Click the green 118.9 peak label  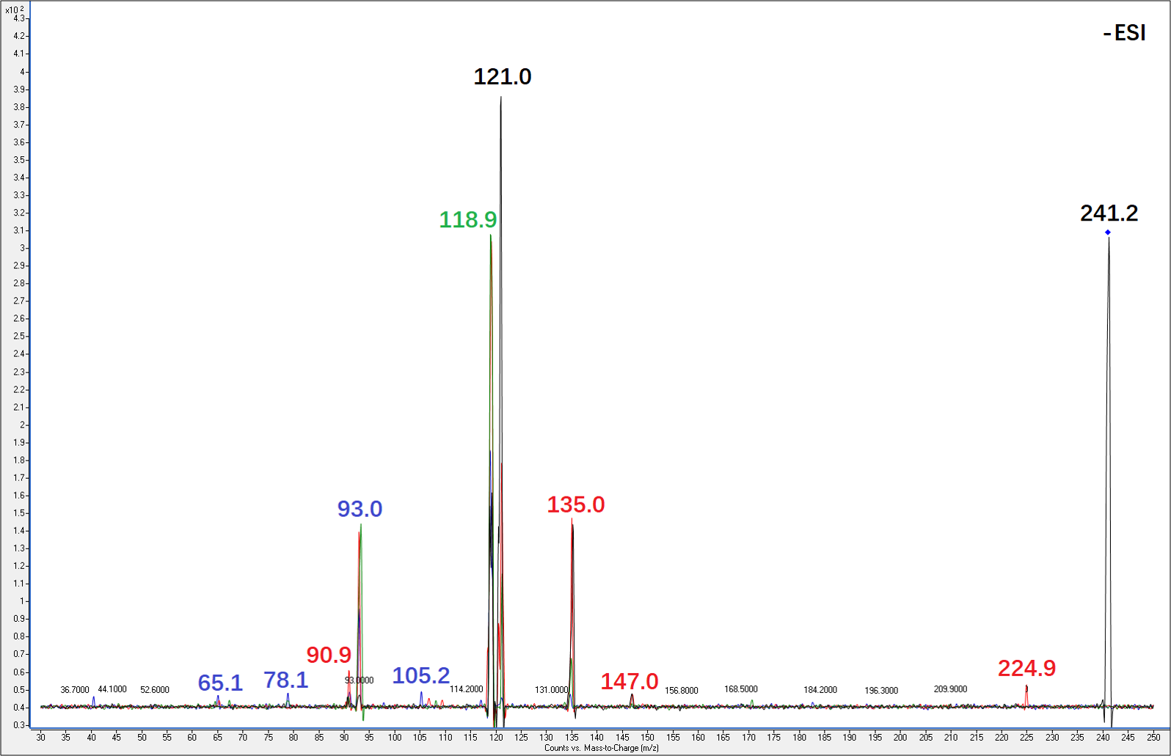[467, 220]
